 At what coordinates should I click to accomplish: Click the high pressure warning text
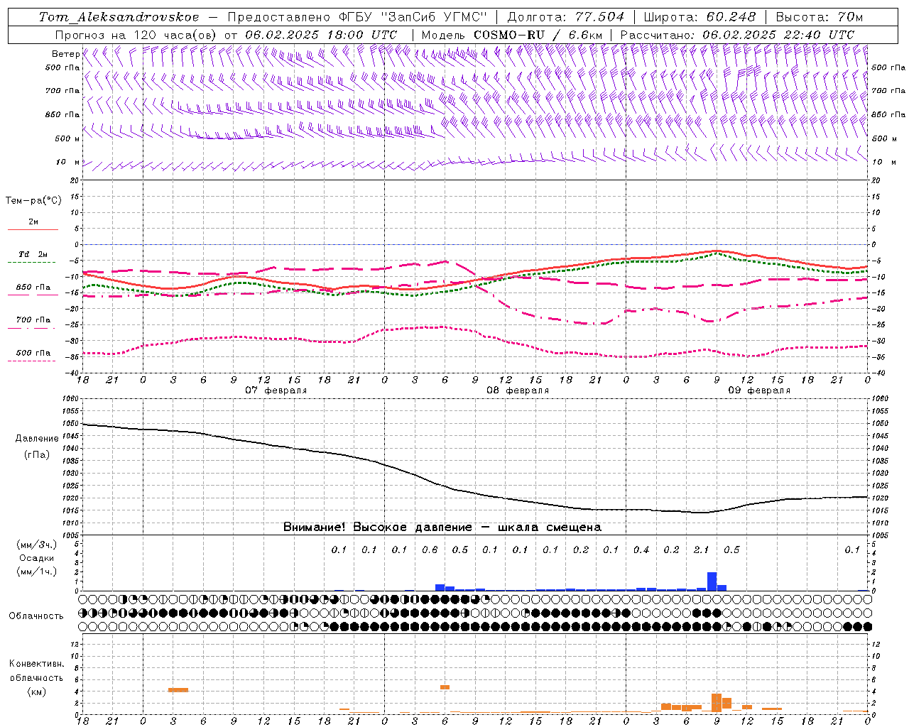point(442,527)
